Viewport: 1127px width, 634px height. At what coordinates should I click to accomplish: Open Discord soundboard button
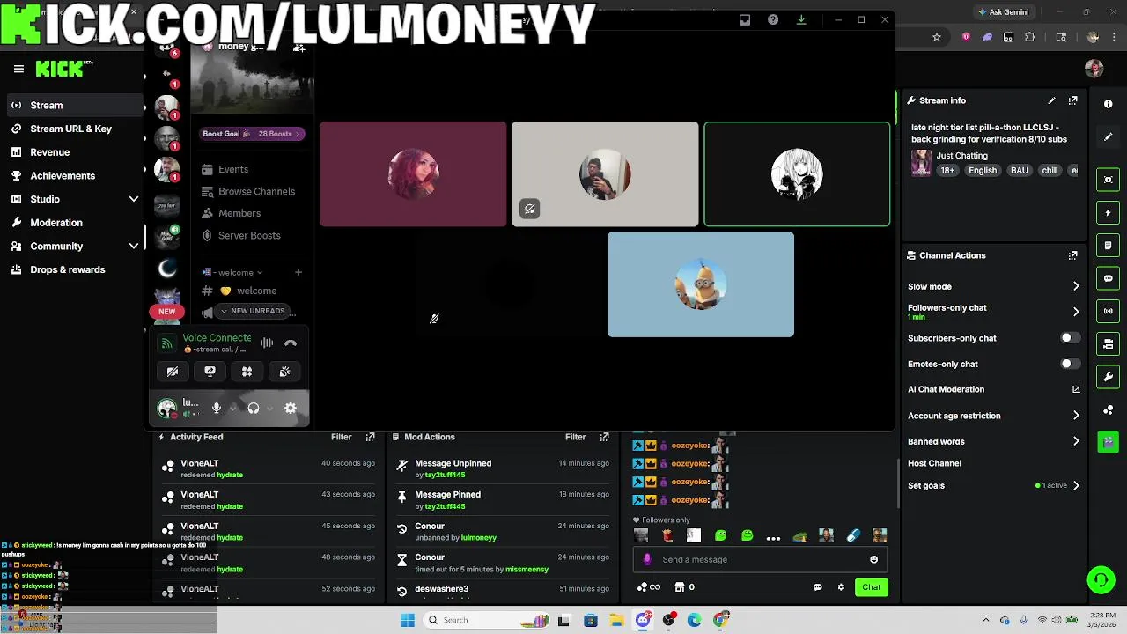[284, 372]
